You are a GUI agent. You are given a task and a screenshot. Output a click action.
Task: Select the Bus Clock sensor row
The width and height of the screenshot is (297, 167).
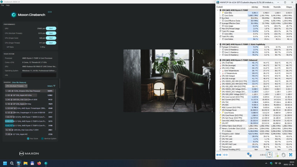click(256, 18)
